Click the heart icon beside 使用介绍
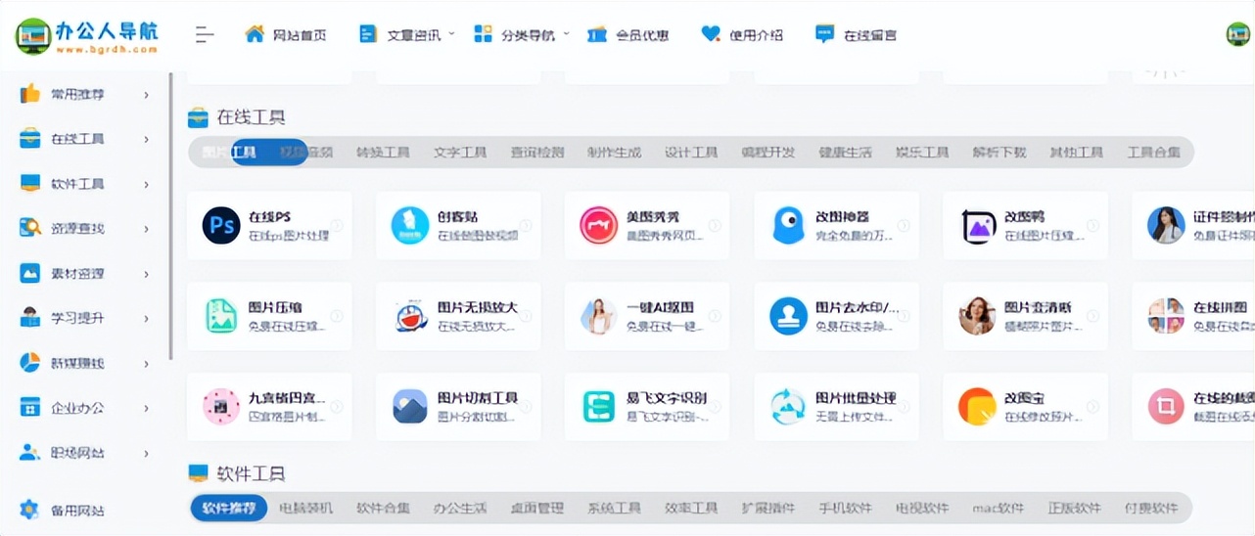The height and width of the screenshot is (536, 1255). pyautogui.click(x=711, y=34)
